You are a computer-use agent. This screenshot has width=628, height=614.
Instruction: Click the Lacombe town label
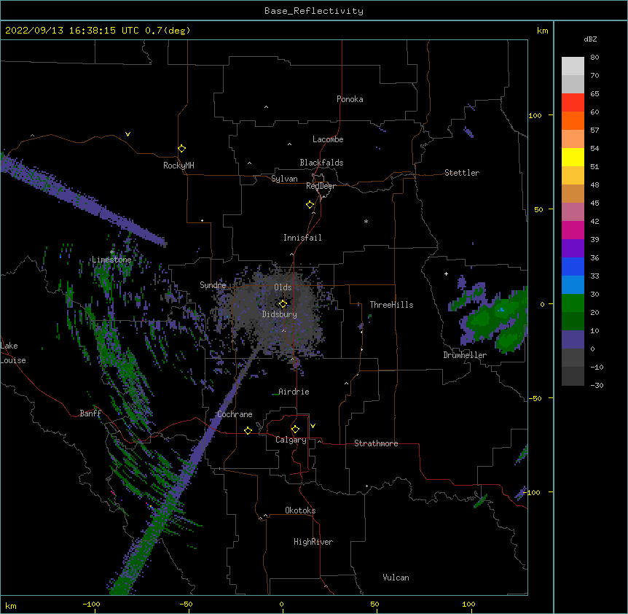328,139
